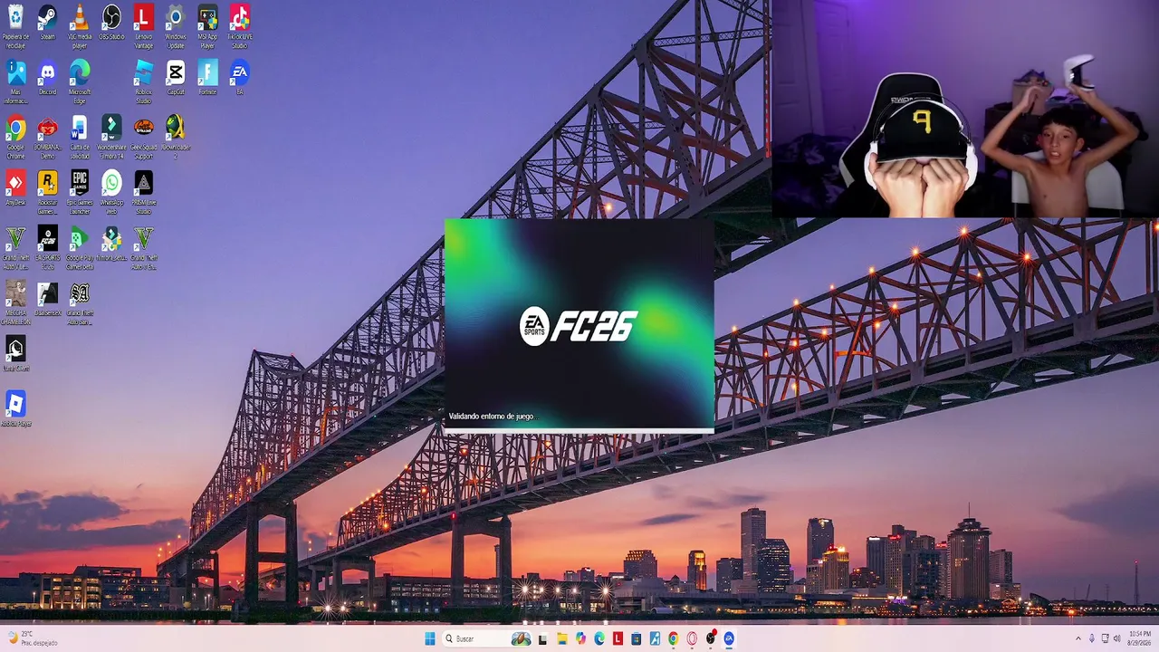Launch Discord from the desktop
The width and height of the screenshot is (1159, 652).
pos(47,78)
